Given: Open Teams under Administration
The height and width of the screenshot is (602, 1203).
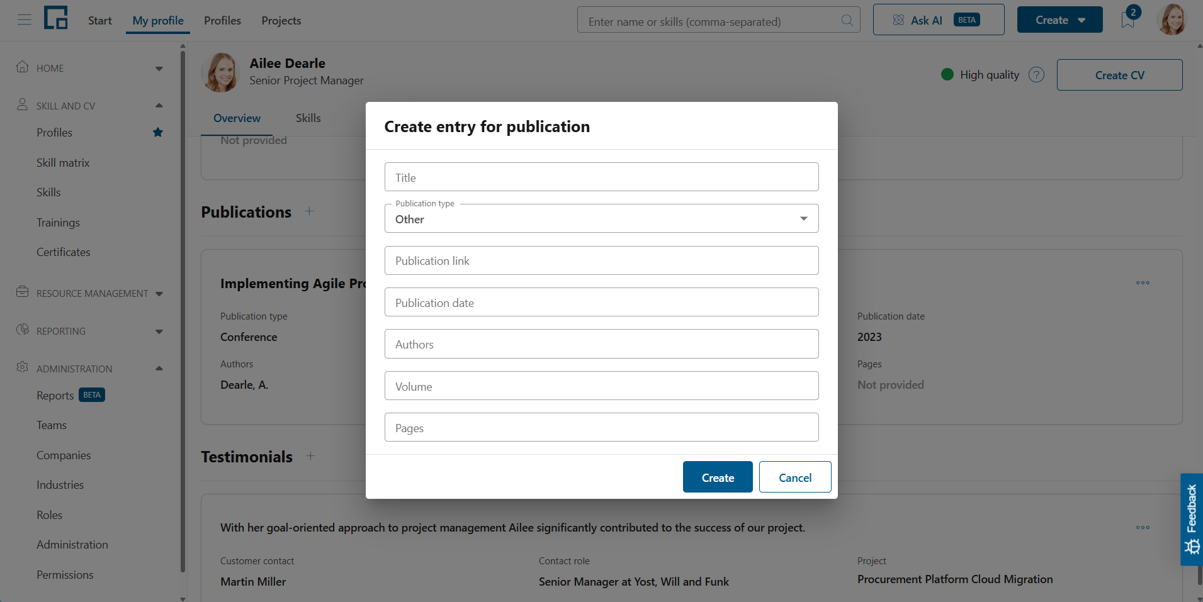Looking at the screenshot, I should coord(52,425).
